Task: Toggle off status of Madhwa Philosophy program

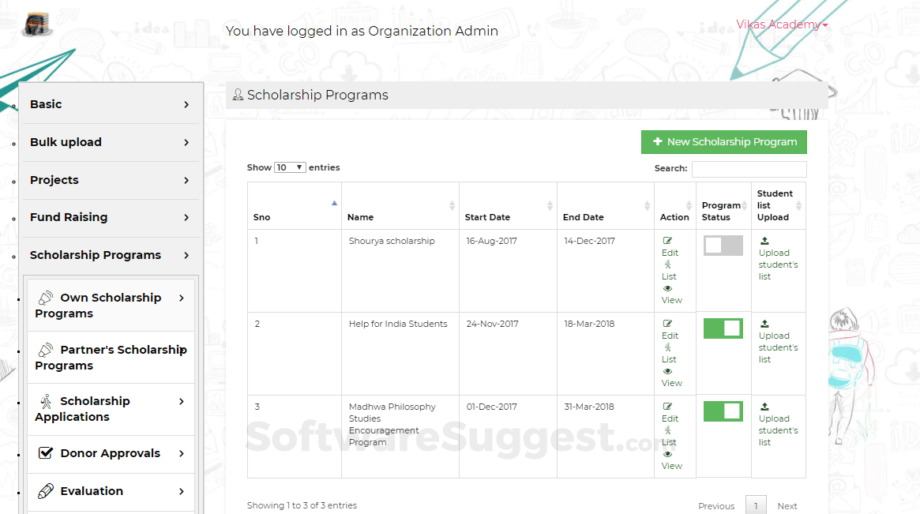Action: point(723,411)
